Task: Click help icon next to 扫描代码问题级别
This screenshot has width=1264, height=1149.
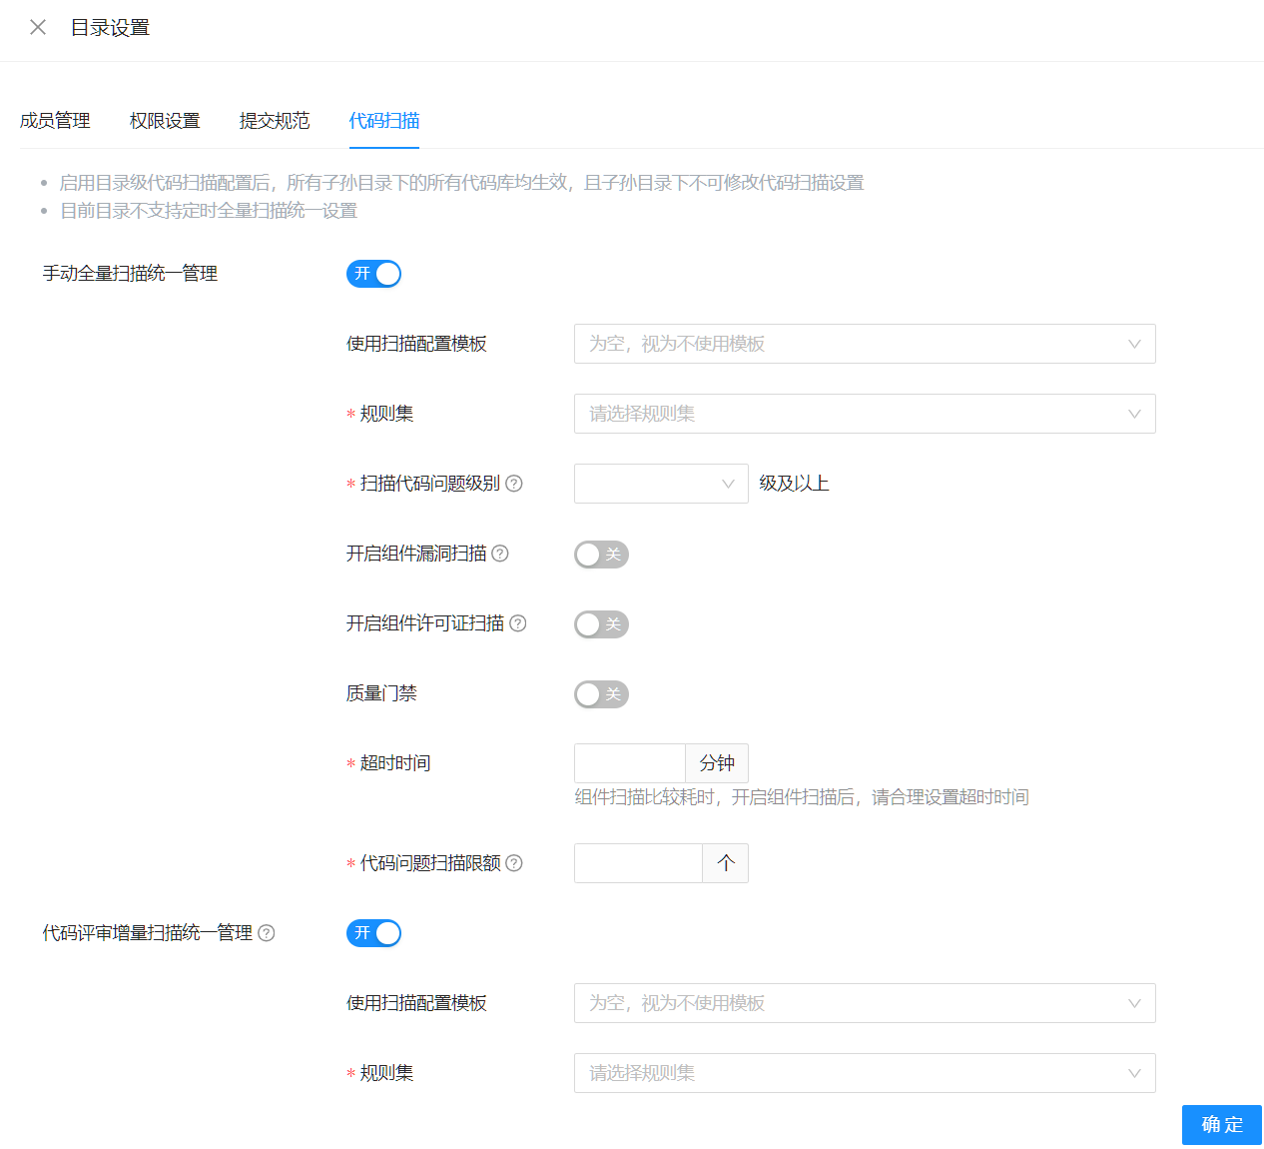Action: (514, 484)
